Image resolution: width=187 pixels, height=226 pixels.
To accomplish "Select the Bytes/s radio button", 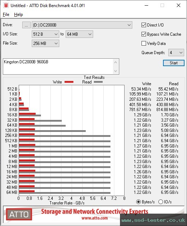I will 138,202.
